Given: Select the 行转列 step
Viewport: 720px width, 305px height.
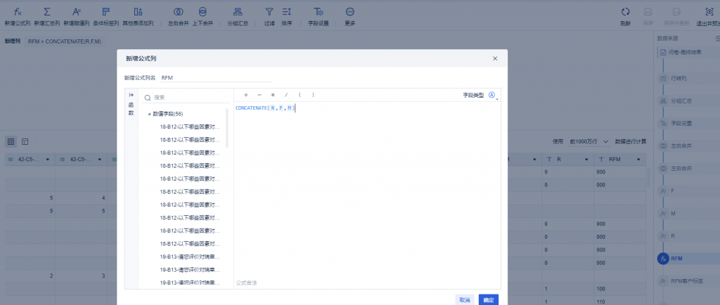Looking at the screenshot, I should 679,79.
